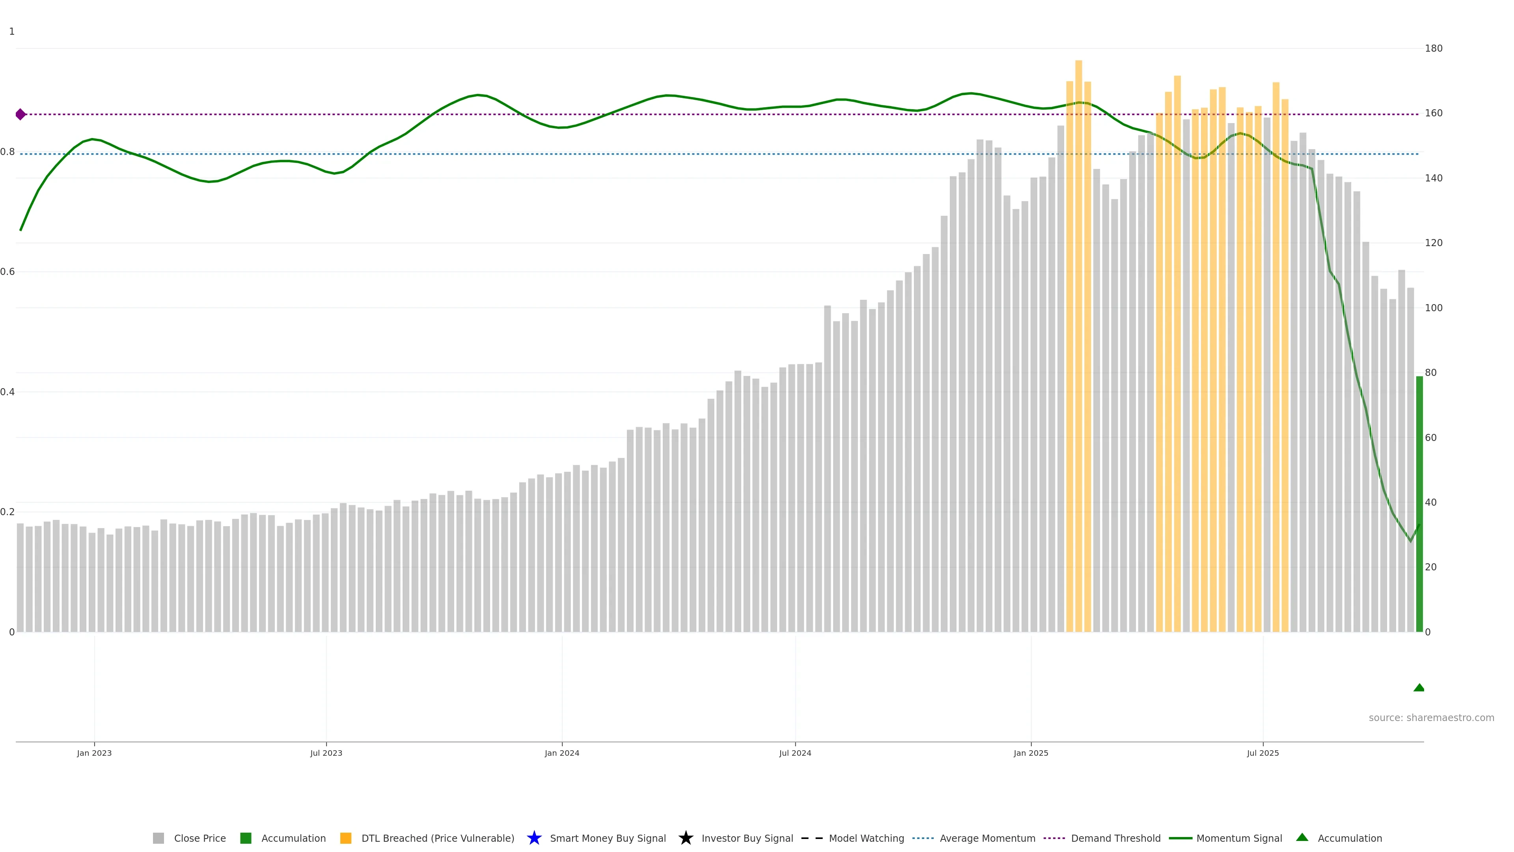Click the Model Watching dashed line icon
Screen dimensions: 1514x852
click(x=812, y=838)
